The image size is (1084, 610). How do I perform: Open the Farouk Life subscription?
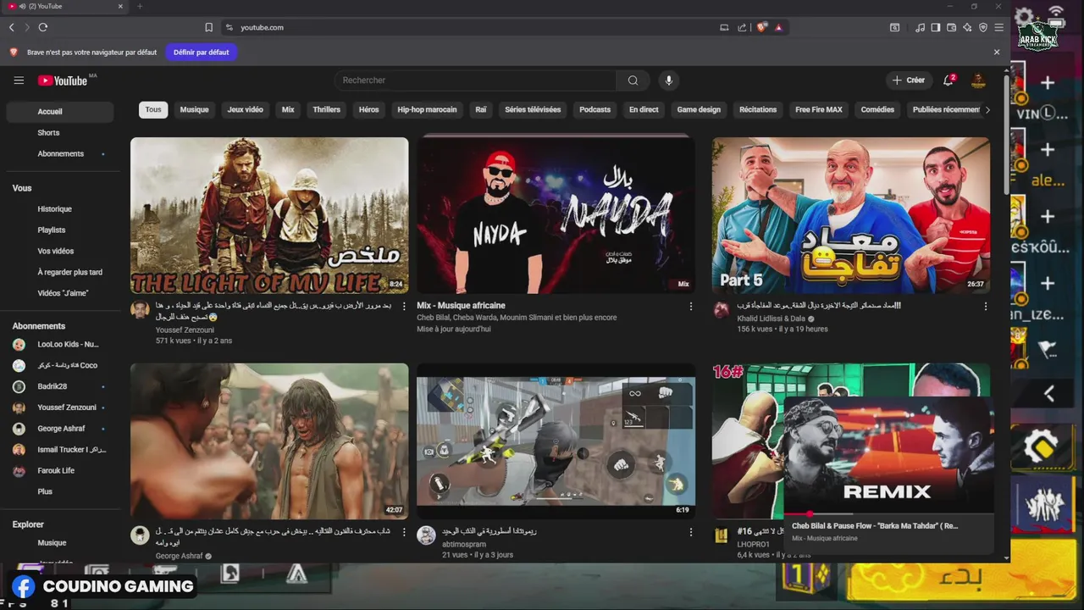60,470
